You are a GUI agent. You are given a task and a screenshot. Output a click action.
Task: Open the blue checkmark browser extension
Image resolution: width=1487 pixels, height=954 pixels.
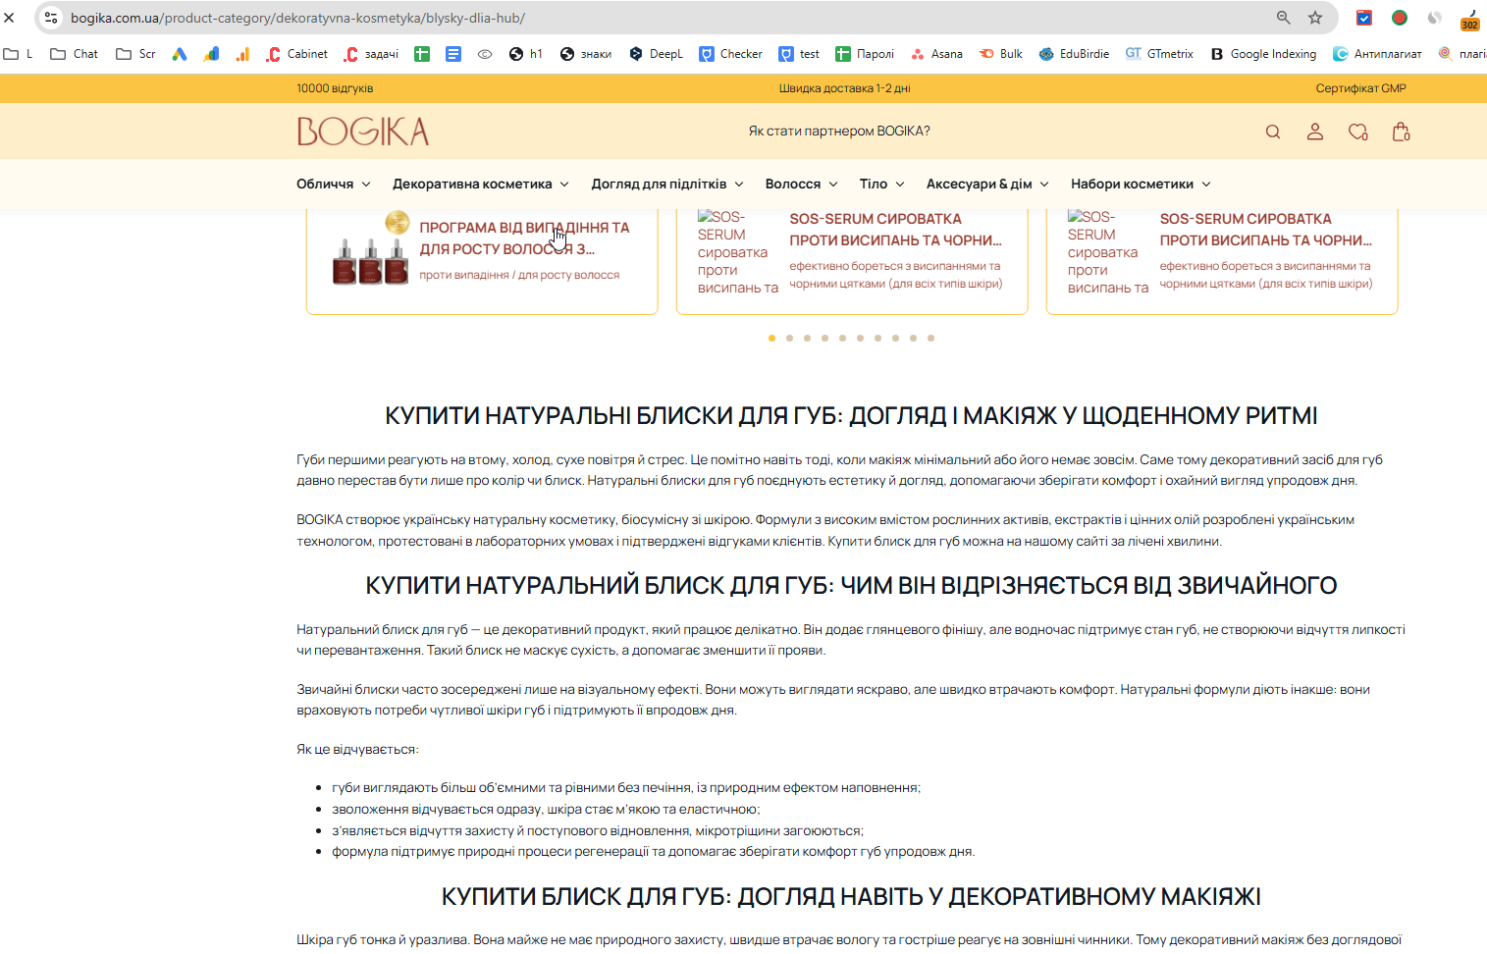pos(1364,18)
